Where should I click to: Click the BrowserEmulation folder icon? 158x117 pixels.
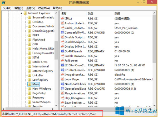(x=29, y=18)
